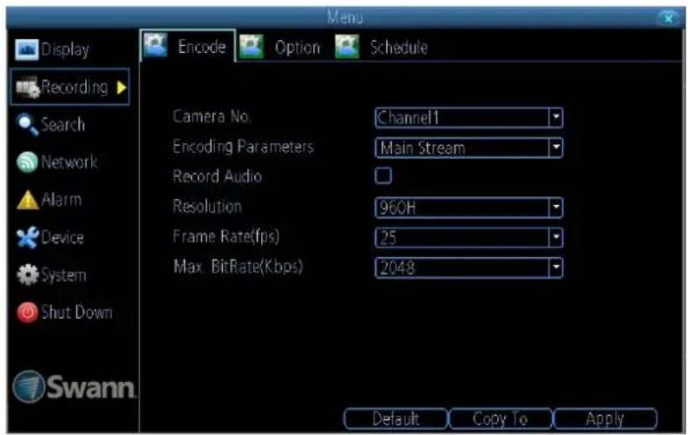Click the Option tab icon

coord(252,47)
